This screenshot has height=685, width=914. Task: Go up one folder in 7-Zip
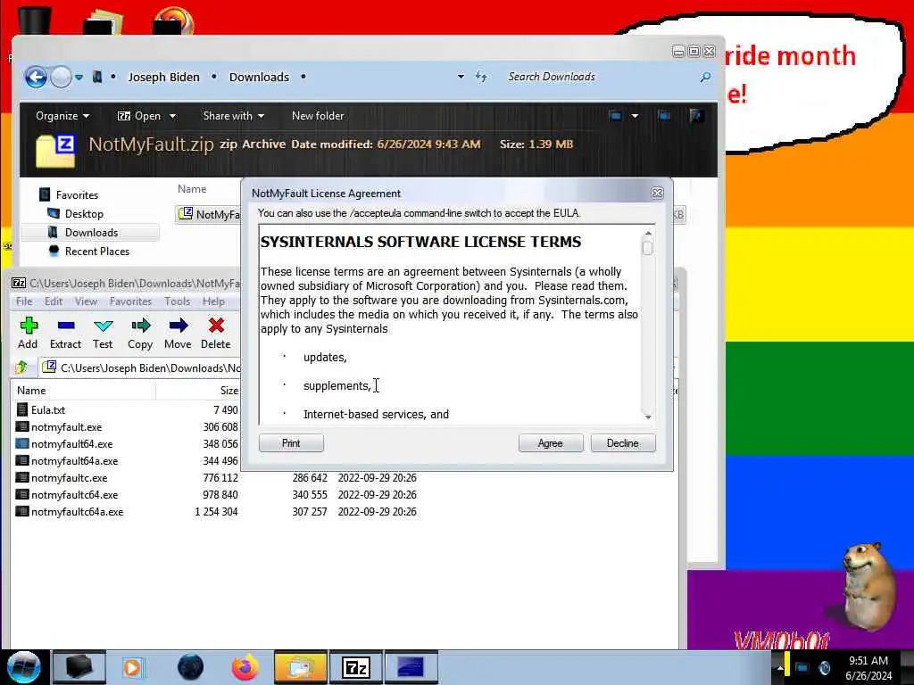[22, 367]
